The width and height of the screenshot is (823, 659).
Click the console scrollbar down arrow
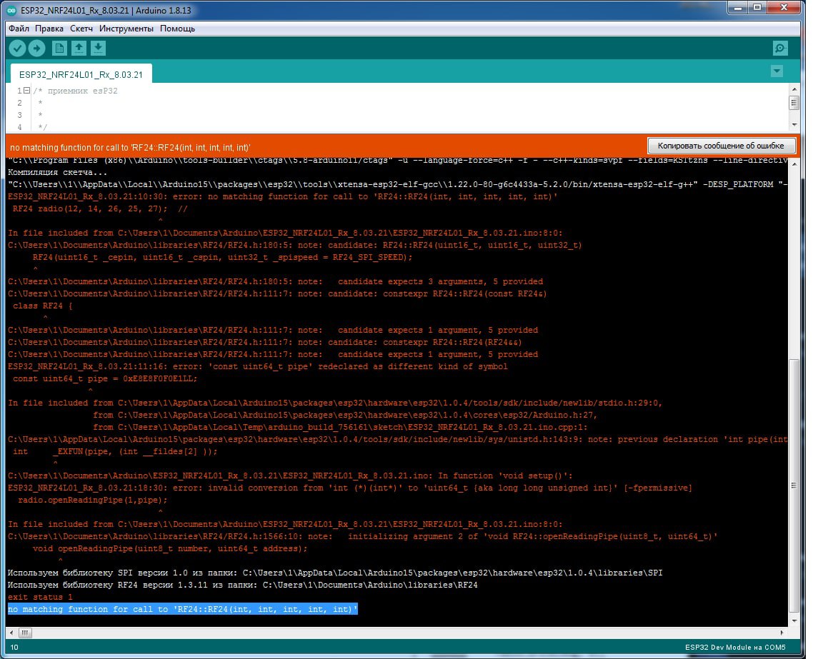coord(794,620)
